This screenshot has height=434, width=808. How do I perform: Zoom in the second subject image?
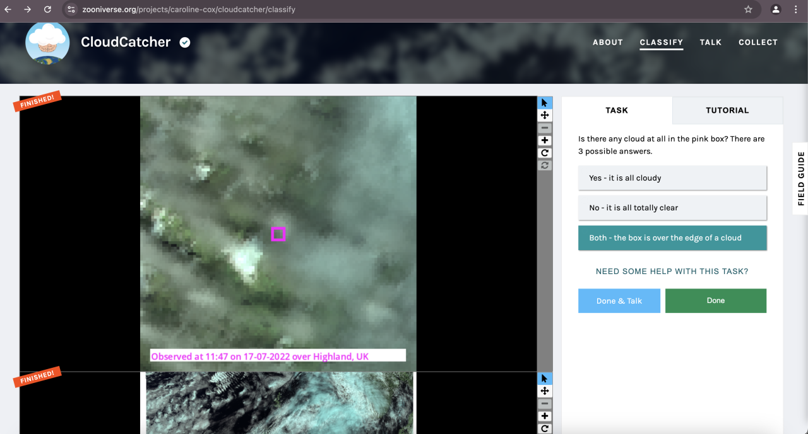click(545, 416)
